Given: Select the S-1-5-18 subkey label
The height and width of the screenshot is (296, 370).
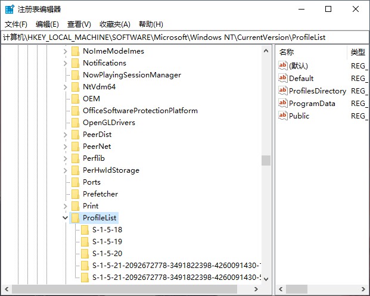Looking at the screenshot, I should tap(107, 230).
